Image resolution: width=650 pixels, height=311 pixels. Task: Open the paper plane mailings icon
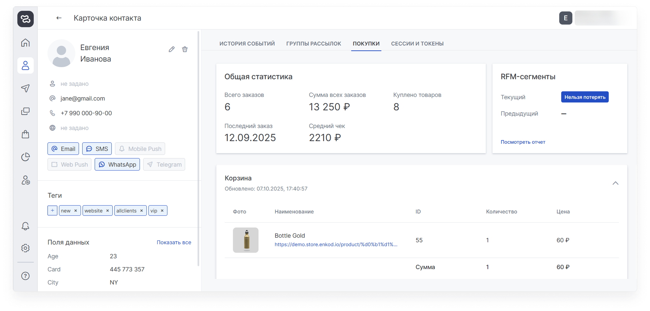[26, 88]
